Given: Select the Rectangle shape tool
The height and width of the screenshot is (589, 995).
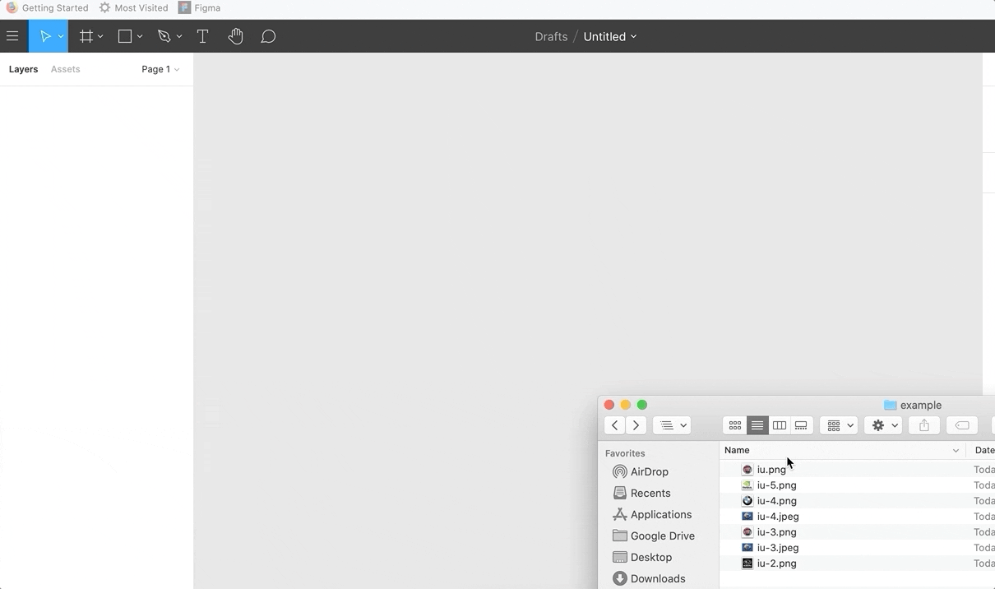Looking at the screenshot, I should pos(125,36).
